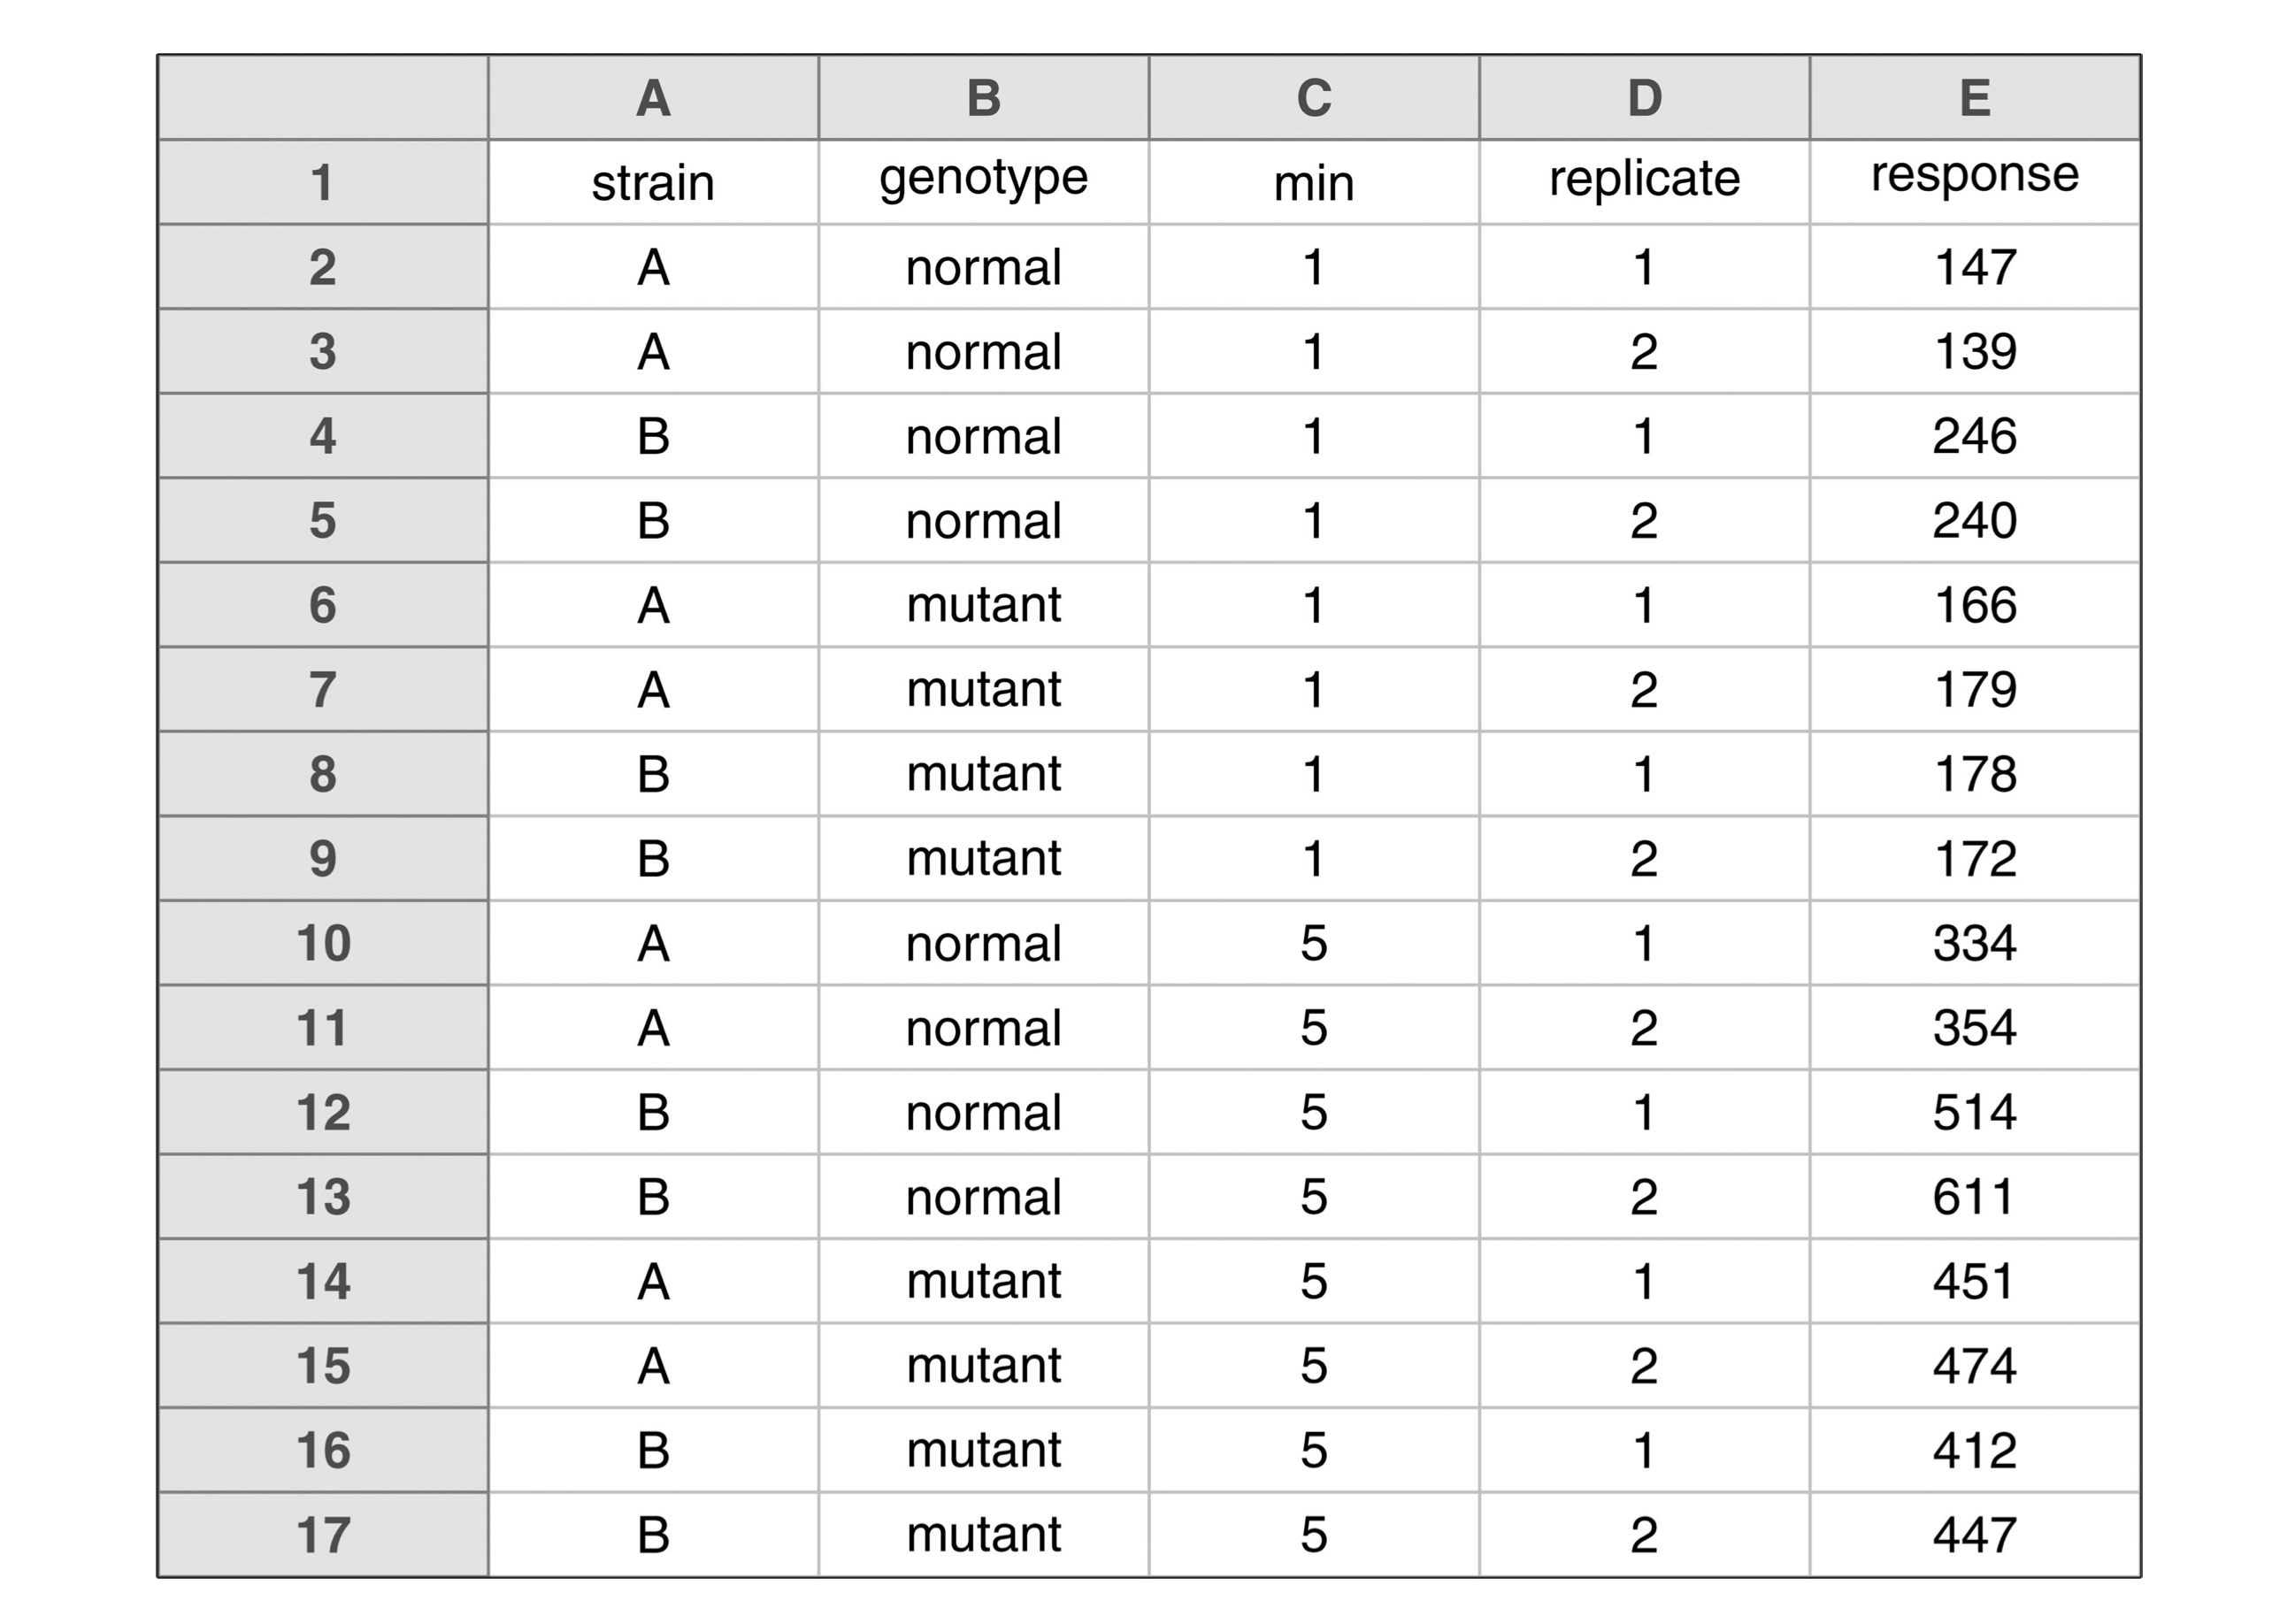
Task: Click the cell with value 611
Action: 1974,1197
